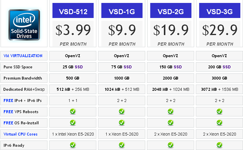Open the Virtual CPU Cores link
Viewport: 243px width, 150px height.
(20, 134)
